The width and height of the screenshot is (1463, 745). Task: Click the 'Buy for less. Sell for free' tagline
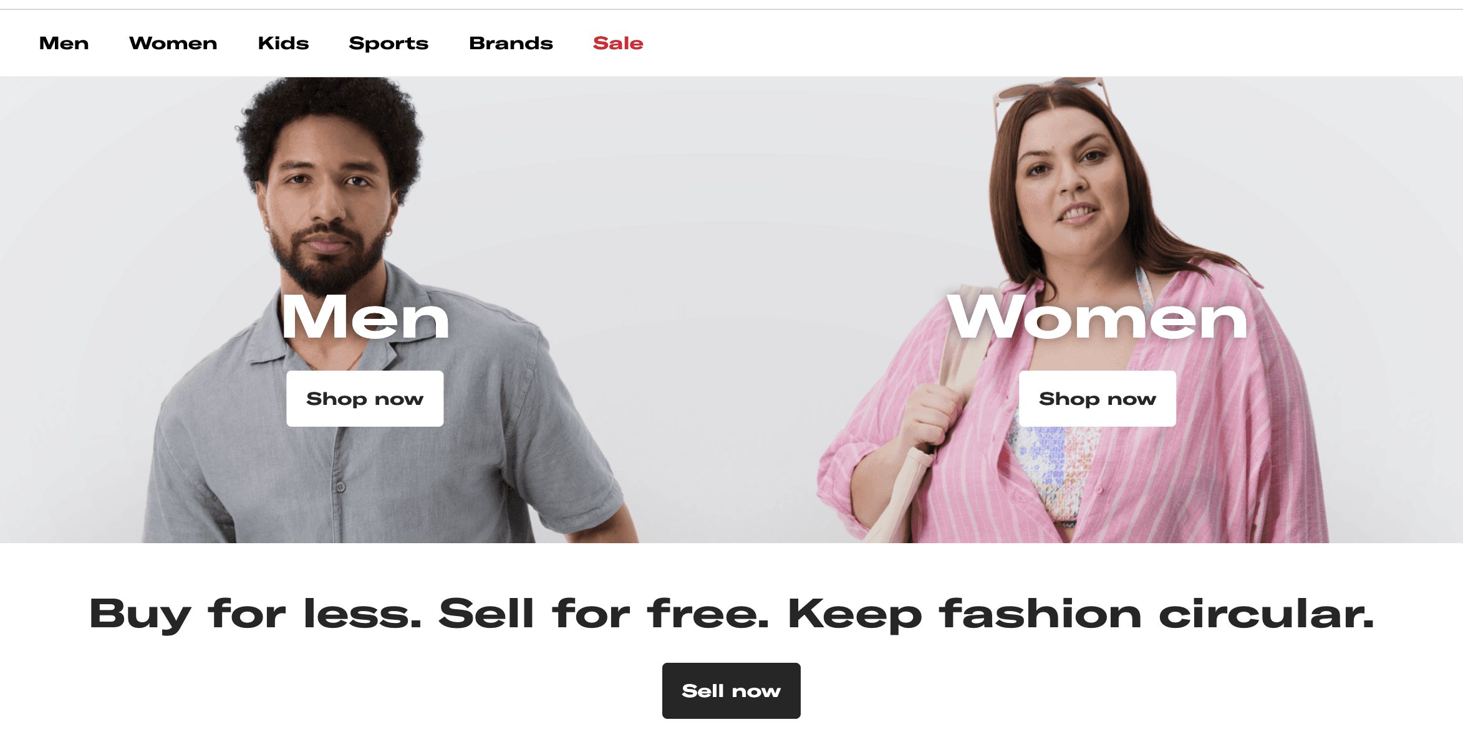731,614
